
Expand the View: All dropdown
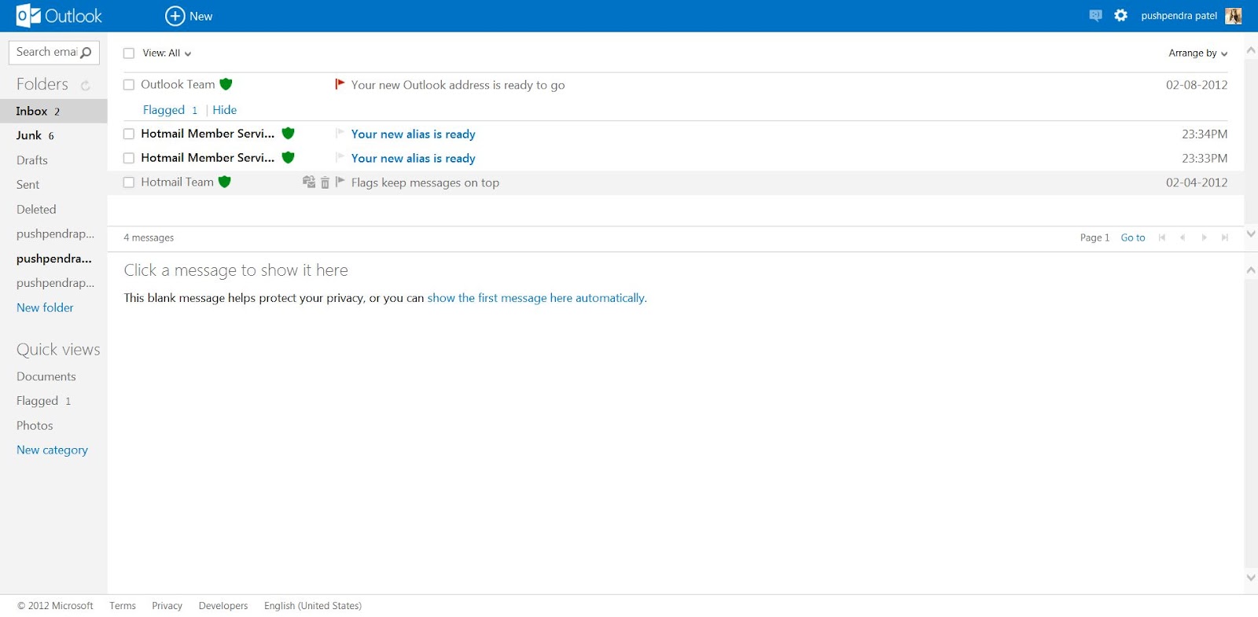point(167,53)
